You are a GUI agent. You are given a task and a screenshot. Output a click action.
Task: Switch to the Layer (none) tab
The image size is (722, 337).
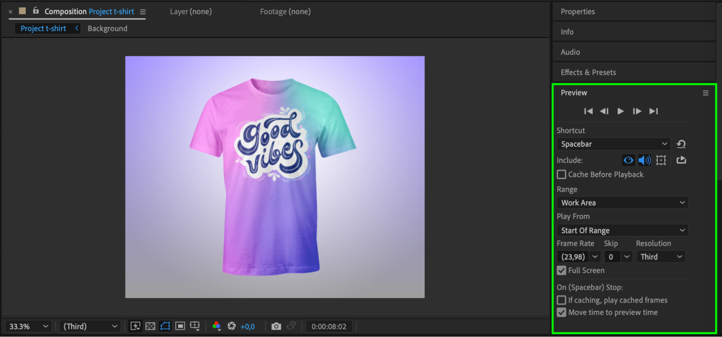click(191, 12)
